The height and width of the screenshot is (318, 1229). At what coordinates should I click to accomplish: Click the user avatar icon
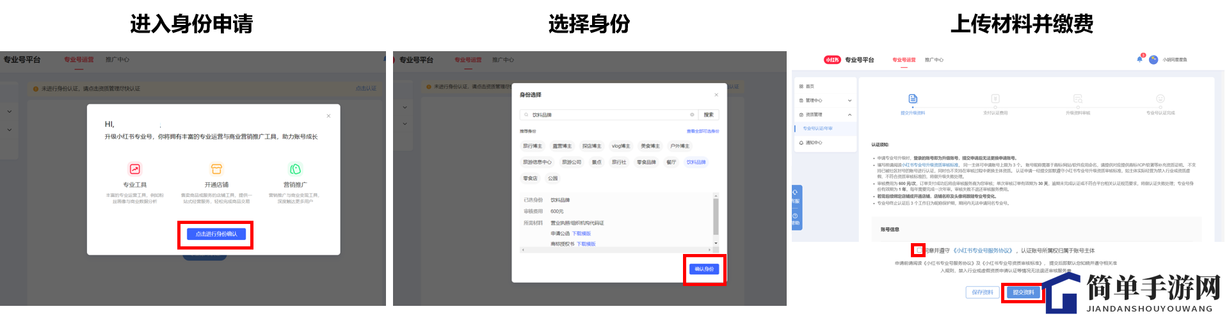pos(1153,60)
